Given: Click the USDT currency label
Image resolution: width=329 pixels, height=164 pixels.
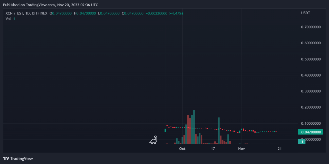Looking at the screenshot, I should pyautogui.click(x=306, y=13).
